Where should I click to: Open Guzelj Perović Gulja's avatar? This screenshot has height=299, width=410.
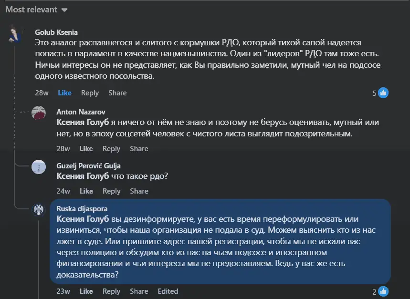pyautogui.click(x=39, y=167)
